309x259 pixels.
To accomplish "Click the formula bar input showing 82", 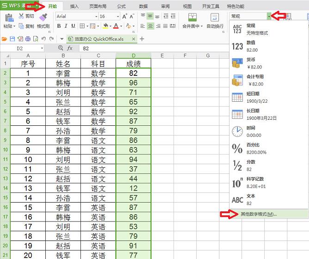I will point(154,48).
